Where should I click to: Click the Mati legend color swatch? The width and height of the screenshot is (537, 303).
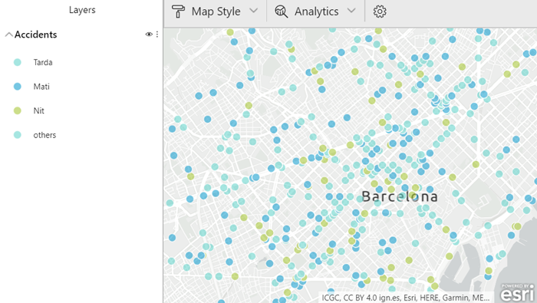(18, 87)
